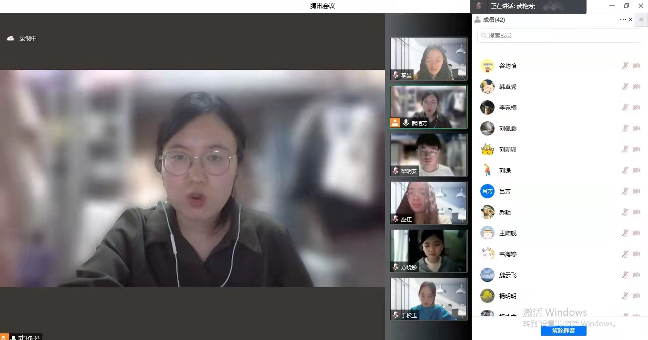The height and width of the screenshot is (340, 648).
Task: Open the hamburger menu beside the members panel
Action: [x=641, y=19]
